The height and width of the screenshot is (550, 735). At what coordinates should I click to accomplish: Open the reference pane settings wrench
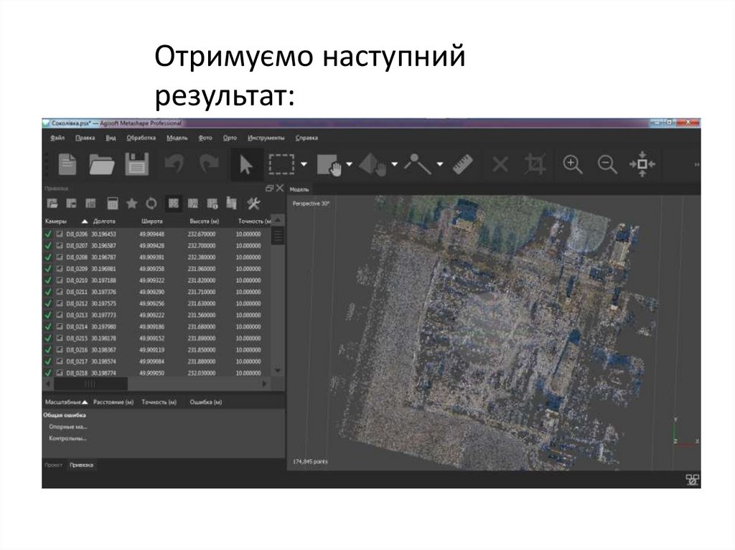point(254,203)
